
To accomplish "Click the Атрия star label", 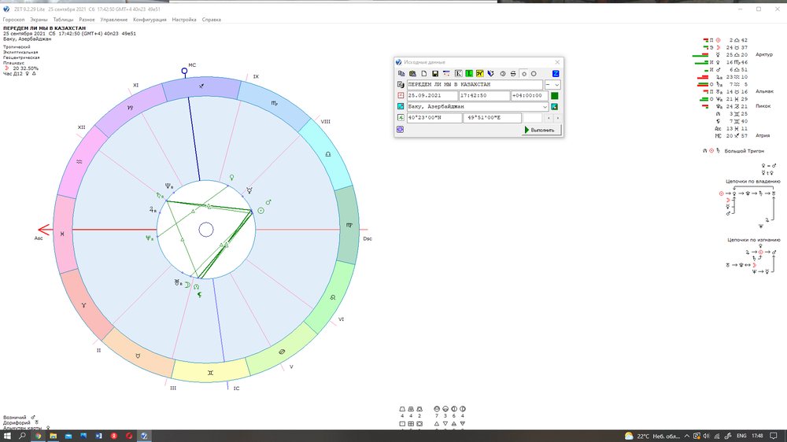I will click(763, 135).
